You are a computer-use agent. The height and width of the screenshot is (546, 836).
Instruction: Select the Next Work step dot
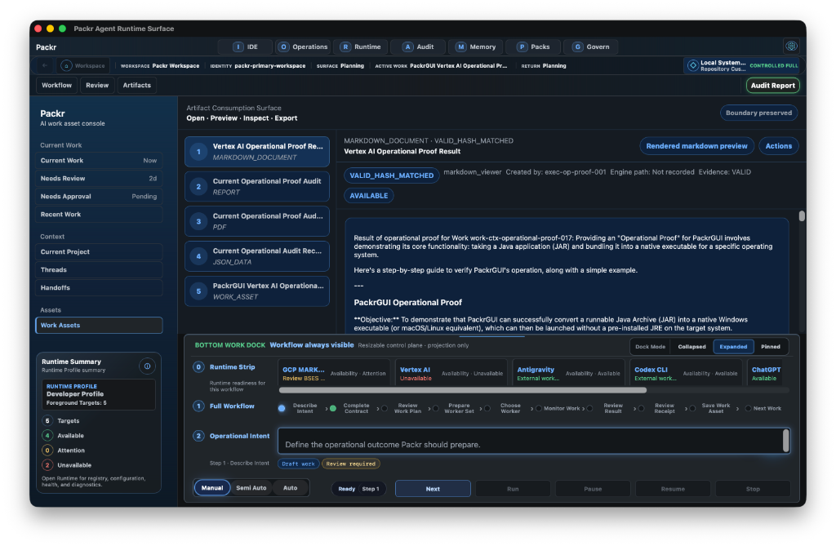pyautogui.click(x=749, y=408)
